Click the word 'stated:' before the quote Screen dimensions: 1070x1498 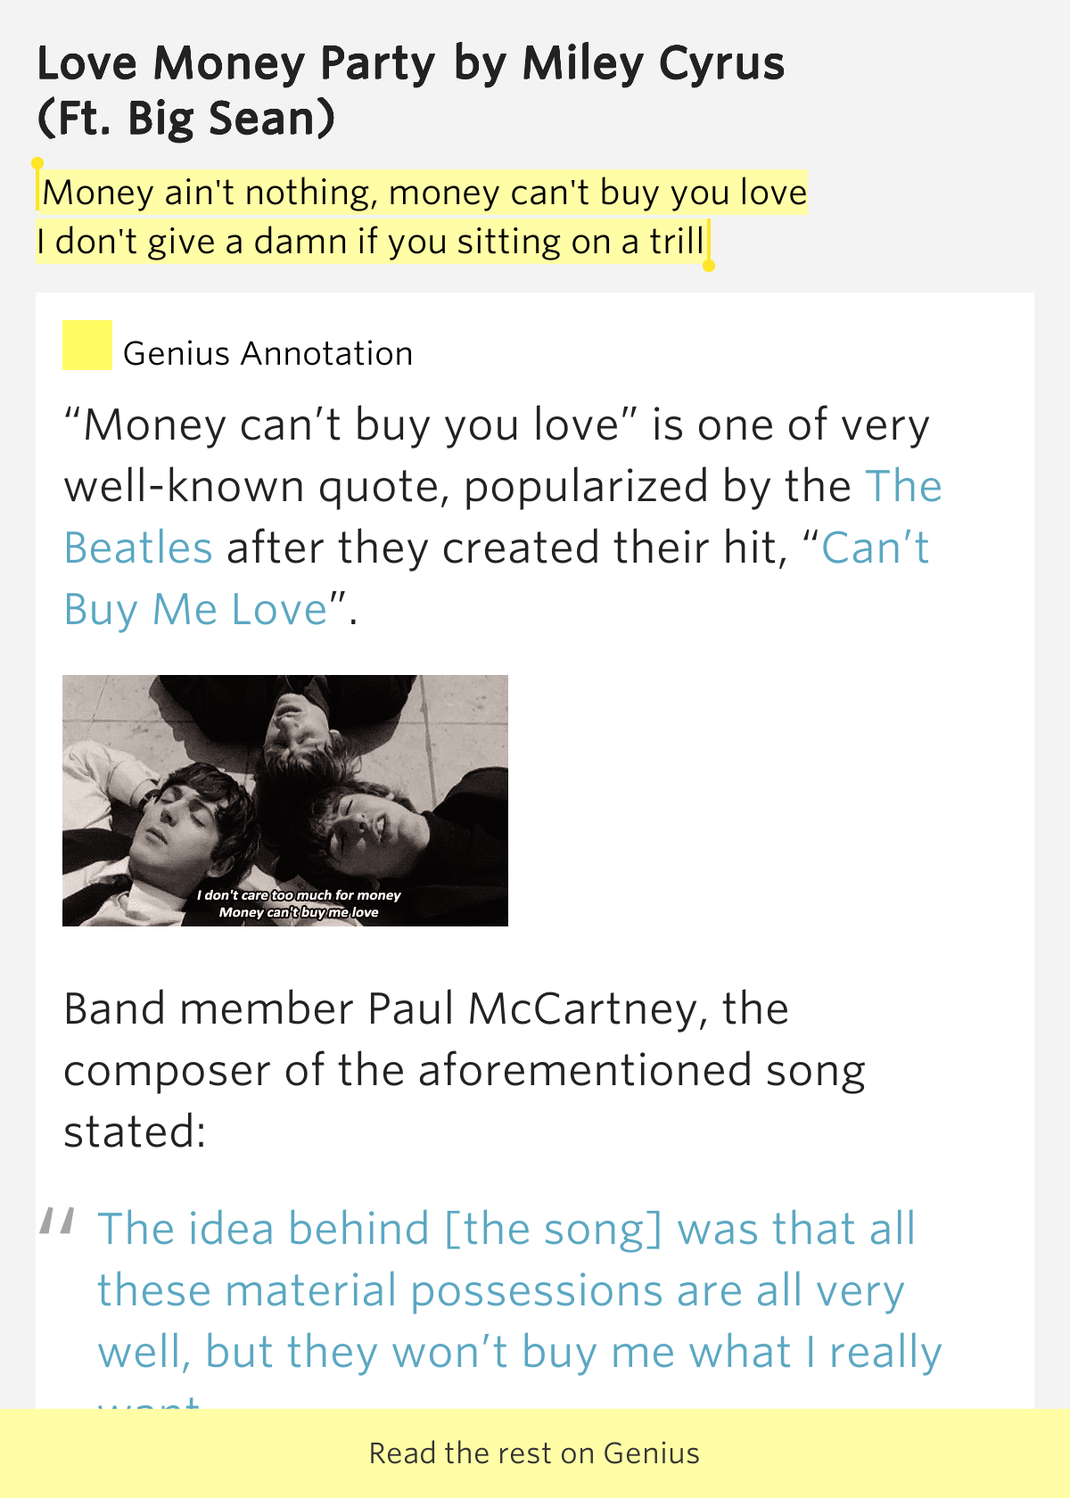point(135,1132)
